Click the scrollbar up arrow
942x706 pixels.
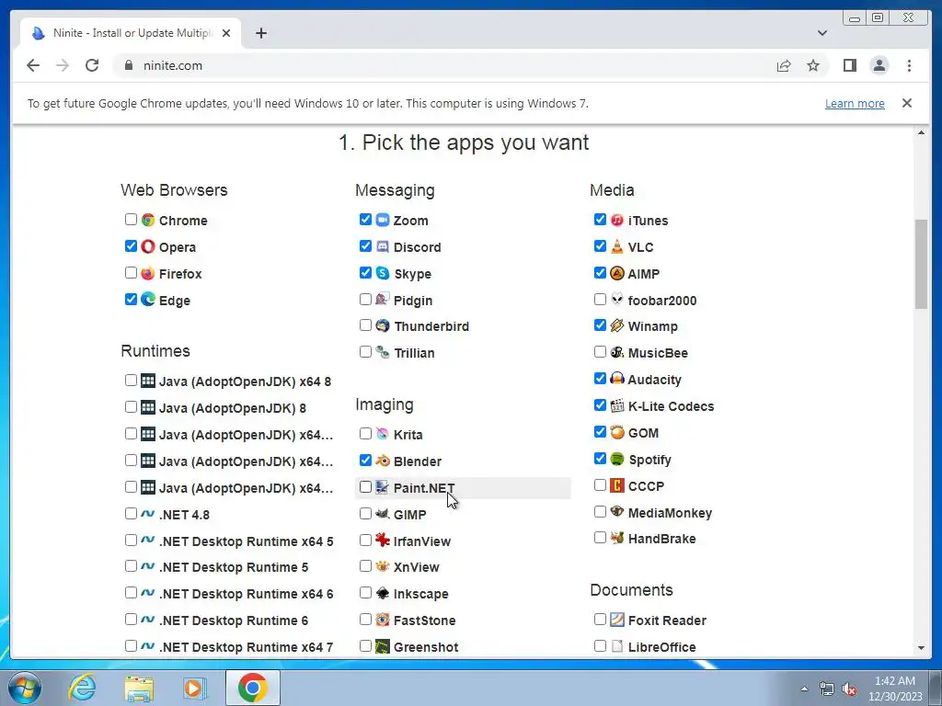coord(921,132)
